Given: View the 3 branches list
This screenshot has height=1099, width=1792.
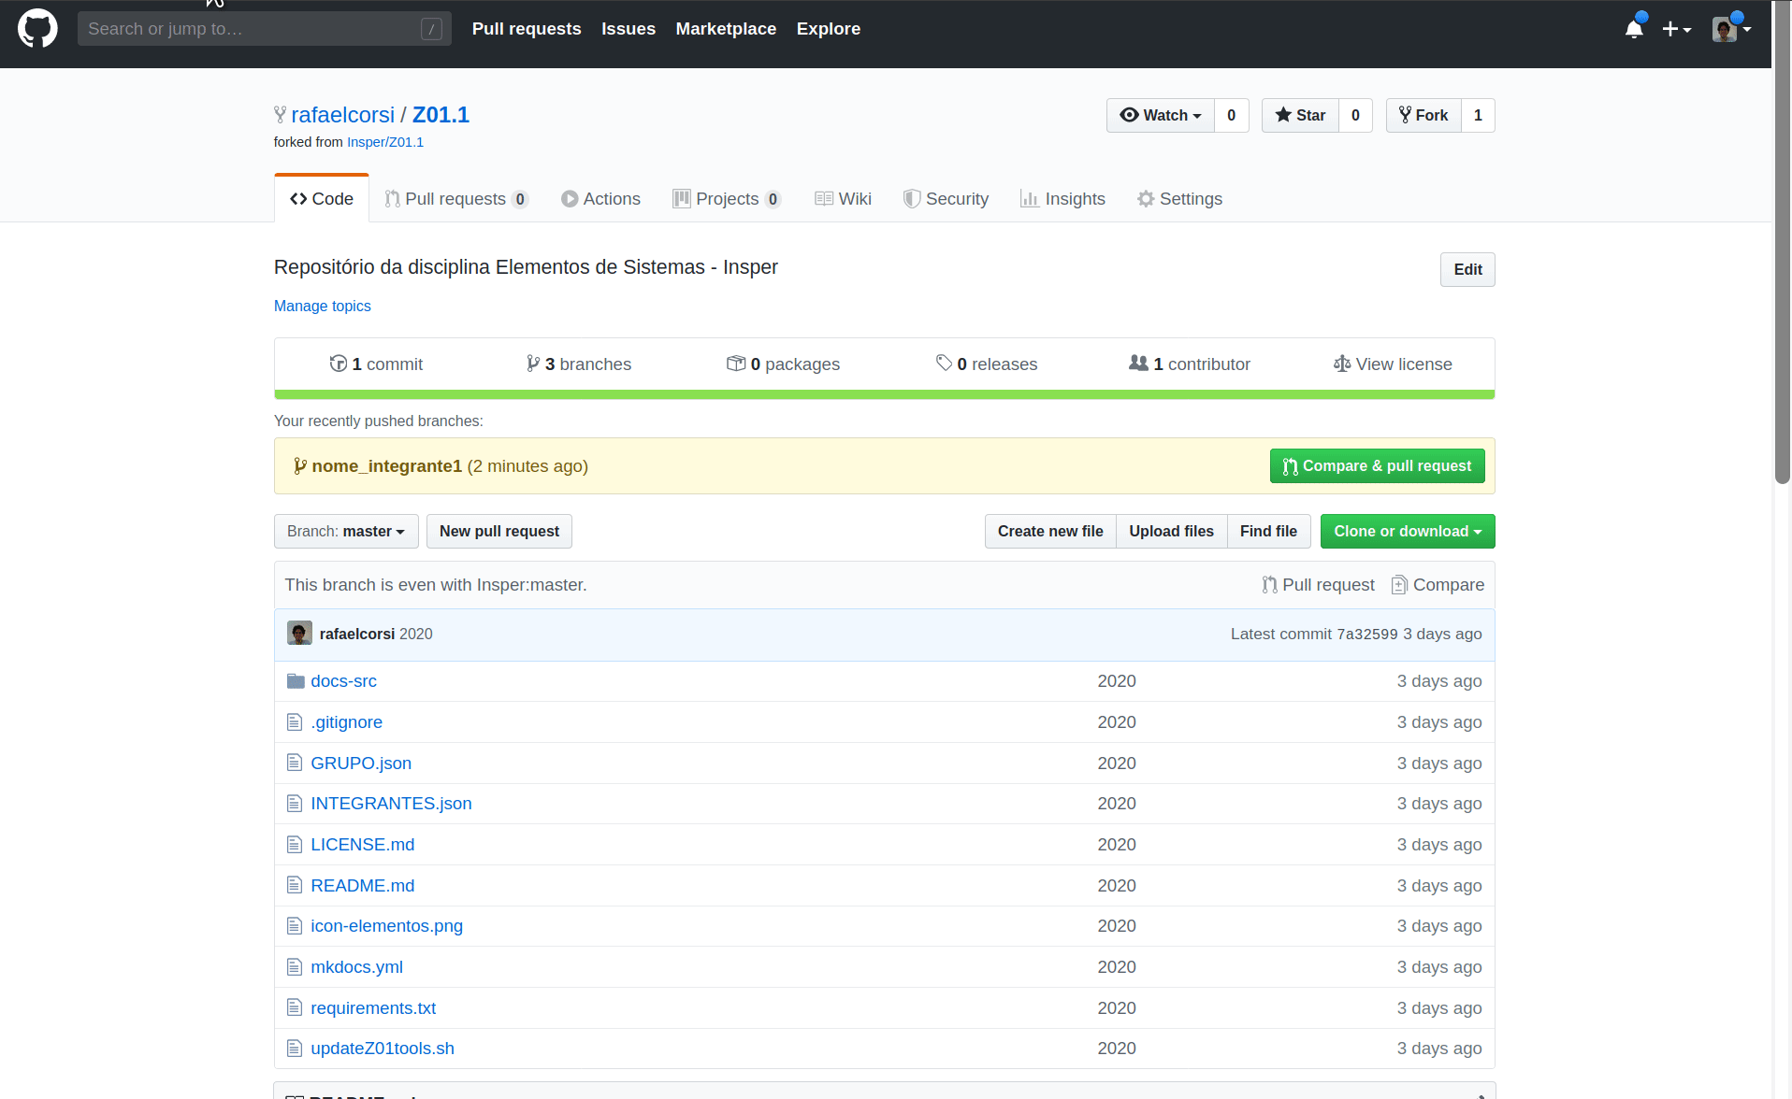Looking at the screenshot, I should pyautogui.click(x=579, y=364).
